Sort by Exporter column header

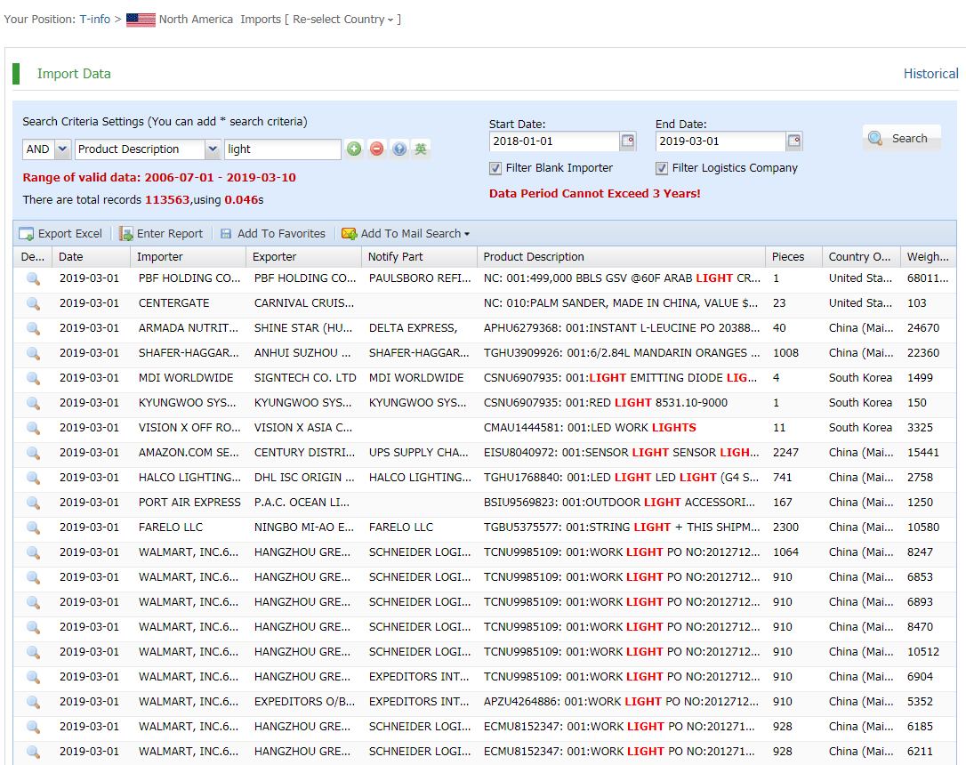pyautogui.click(x=303, y=257)
